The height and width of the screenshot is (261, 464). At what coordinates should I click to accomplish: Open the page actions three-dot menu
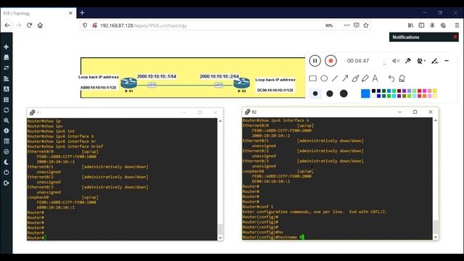coord(347,25)
